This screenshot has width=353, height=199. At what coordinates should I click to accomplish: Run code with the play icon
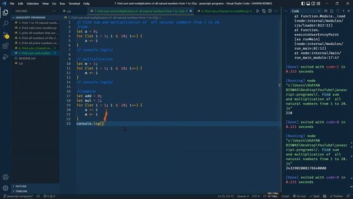point(258,11)
